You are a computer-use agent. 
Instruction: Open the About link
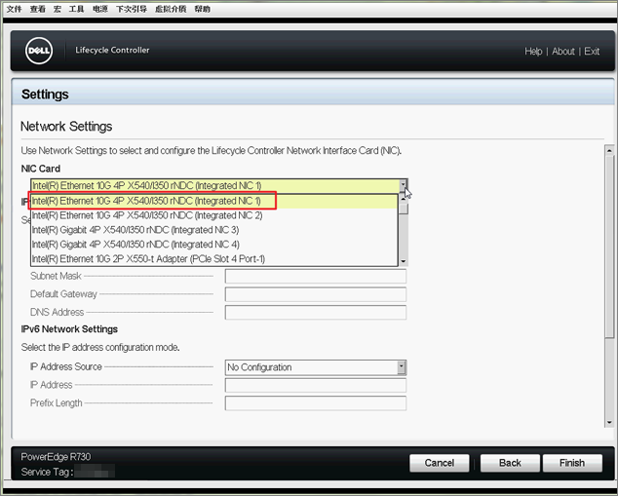563,52
